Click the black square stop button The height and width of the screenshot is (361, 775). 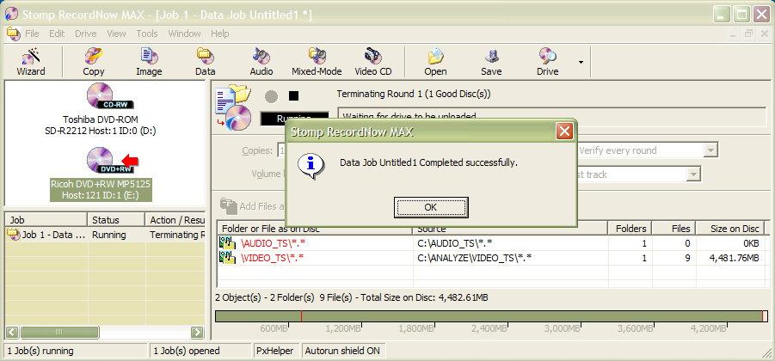(x=293, y=95)
